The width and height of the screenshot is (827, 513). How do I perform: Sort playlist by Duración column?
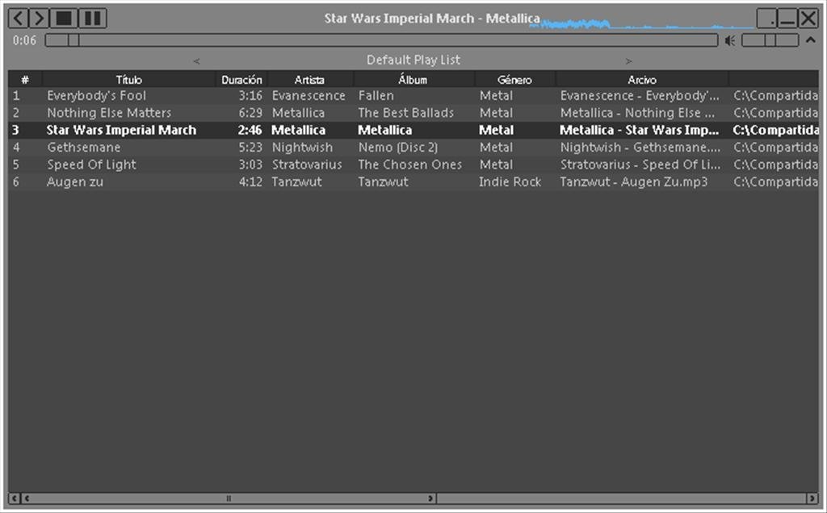tap(241, 80)
